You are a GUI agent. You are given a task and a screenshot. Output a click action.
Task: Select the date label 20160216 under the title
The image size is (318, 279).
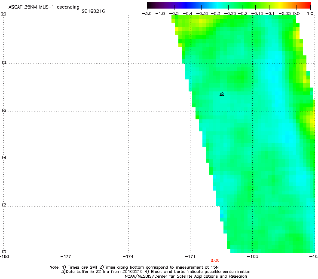93,11
